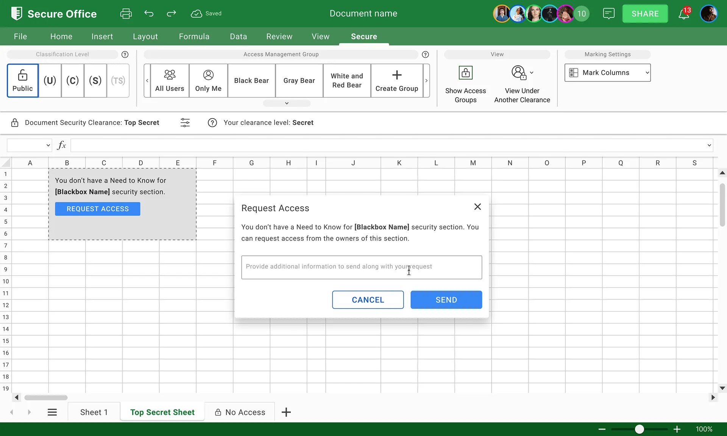Open View Under Another Clearance dropdown arrow
Image resolution: width=727 pixels, height=436 pixels.
pos(532,73)
